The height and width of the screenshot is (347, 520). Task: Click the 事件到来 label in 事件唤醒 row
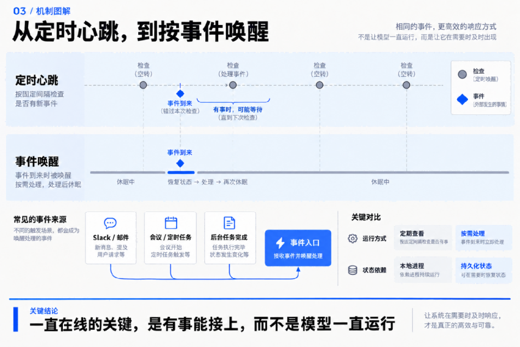pyautogui.click(x=179, y=152)
